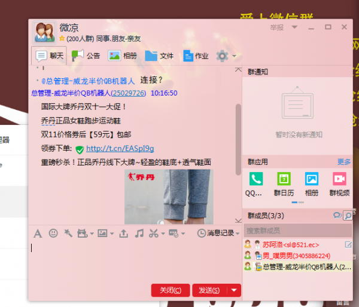
Task: Click the sender ID link 25029726
Action: pyautogui.click(x=129, y=93)
